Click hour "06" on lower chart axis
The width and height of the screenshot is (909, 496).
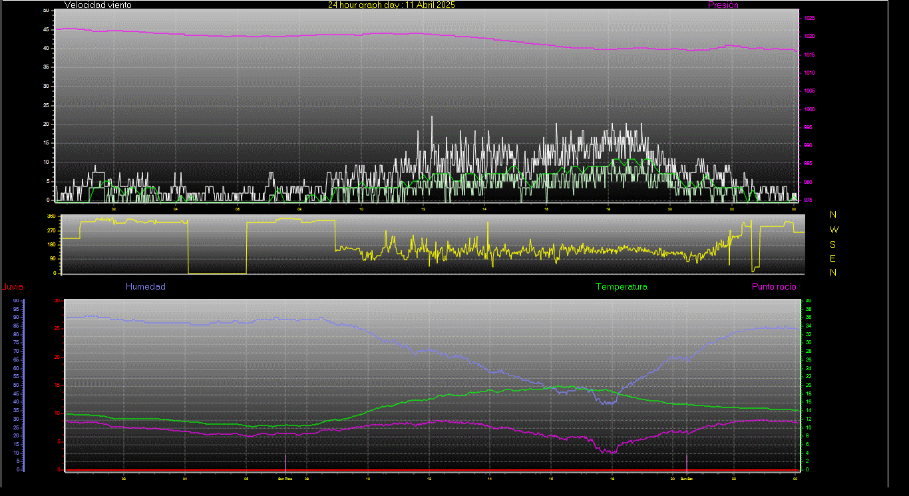(x=246, y=478)
